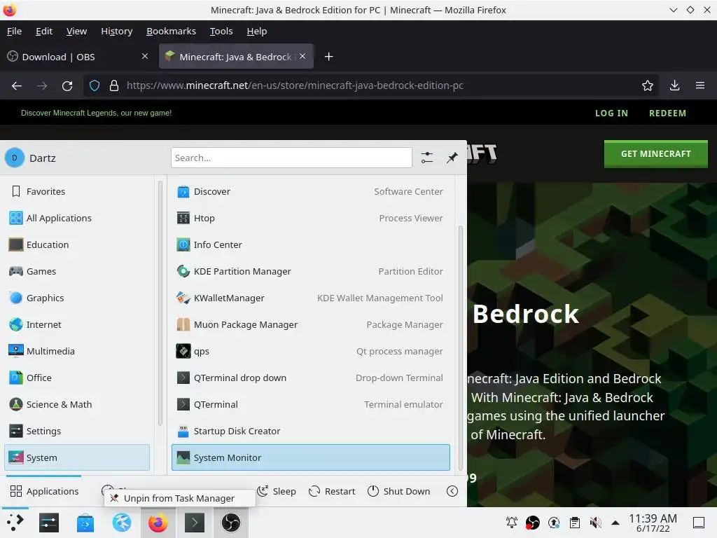717x538 pixels.
Task: Click muted volume tray icon
Action: (595, 523)
